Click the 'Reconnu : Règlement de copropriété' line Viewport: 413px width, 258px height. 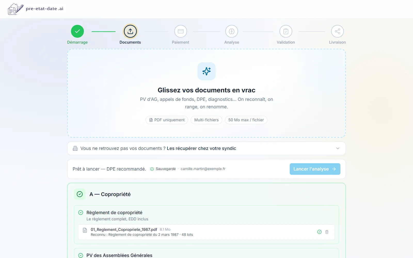pos(142,235)
